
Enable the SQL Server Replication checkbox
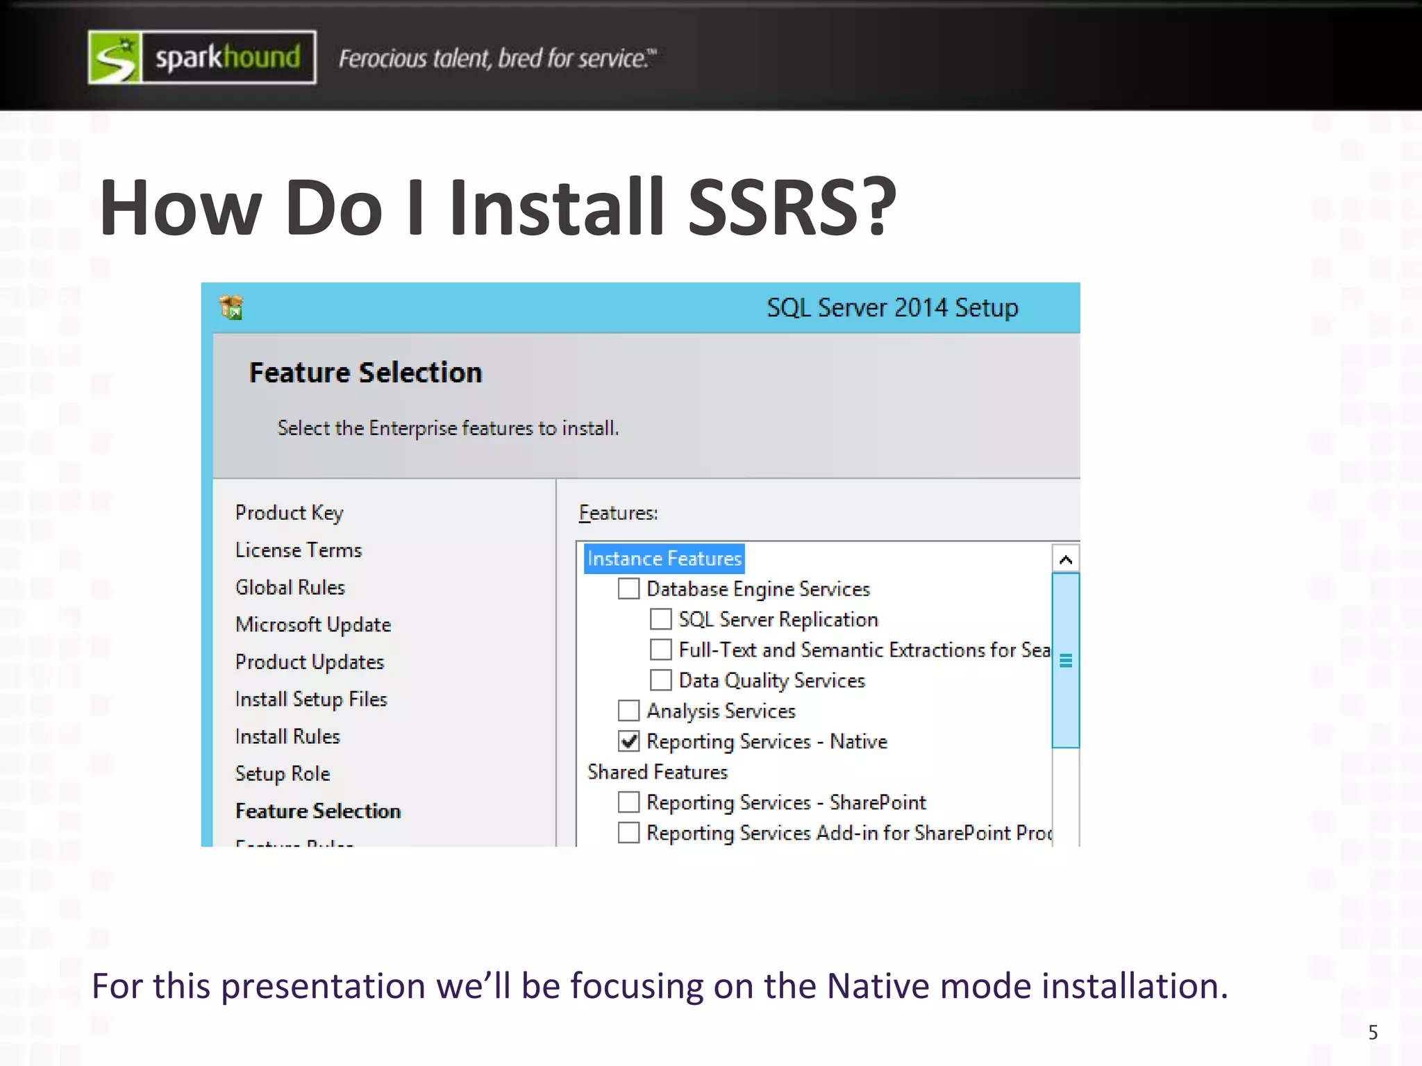pyautogui.click(x=660, y=619)
